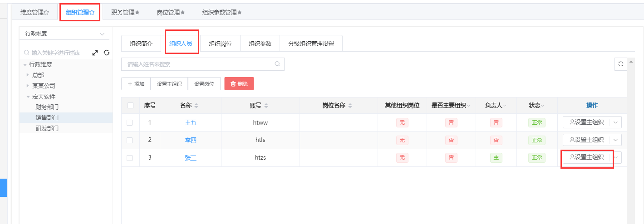Click the red 删除 button
This screenshot has height=224, width=644.
pyautogui.click(x=239, y=84)
